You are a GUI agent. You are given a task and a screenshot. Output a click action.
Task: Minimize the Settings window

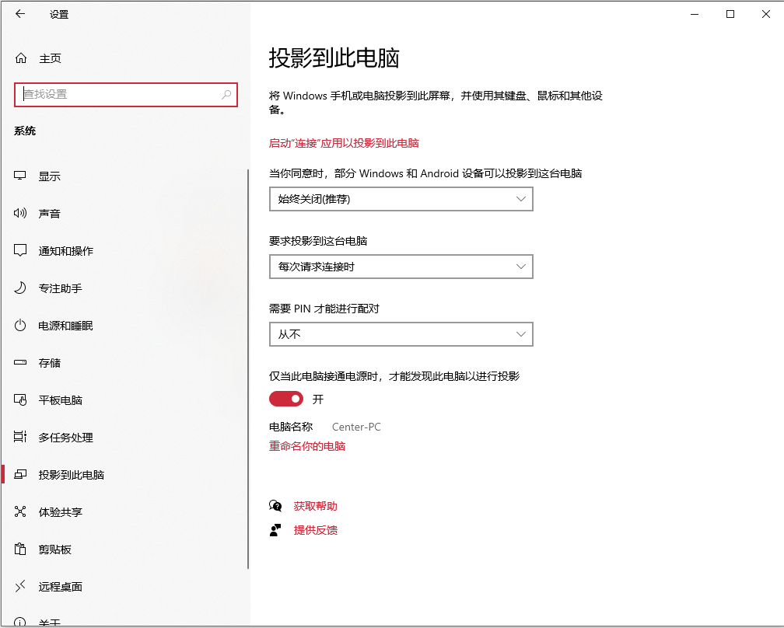tap(695, 14)
